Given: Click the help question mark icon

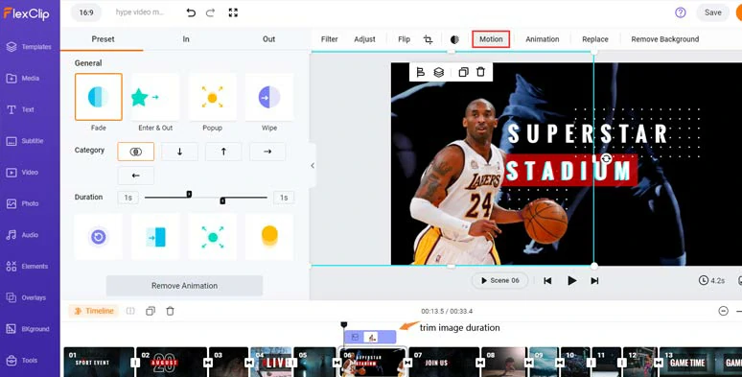Looking at the screenshot, I should point(681,12).
